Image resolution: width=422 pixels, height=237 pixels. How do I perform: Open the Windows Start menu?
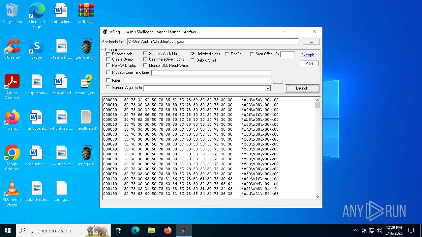click(8, 230)
